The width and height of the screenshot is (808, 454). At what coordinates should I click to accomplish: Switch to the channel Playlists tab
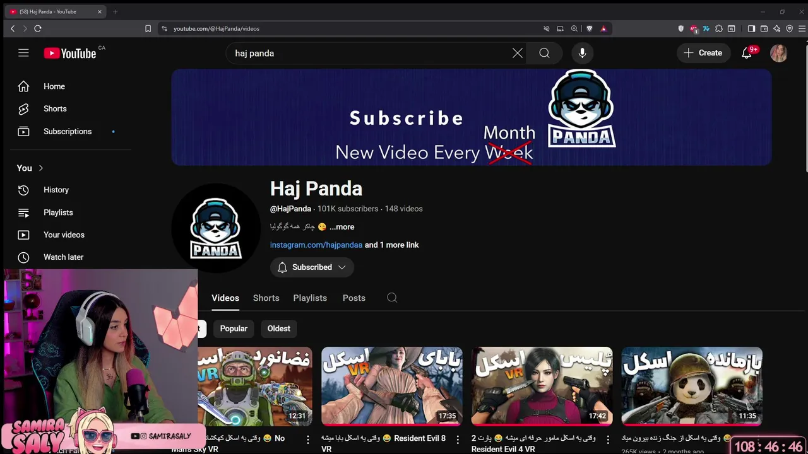pyautogui.click(x=310, y=298)
